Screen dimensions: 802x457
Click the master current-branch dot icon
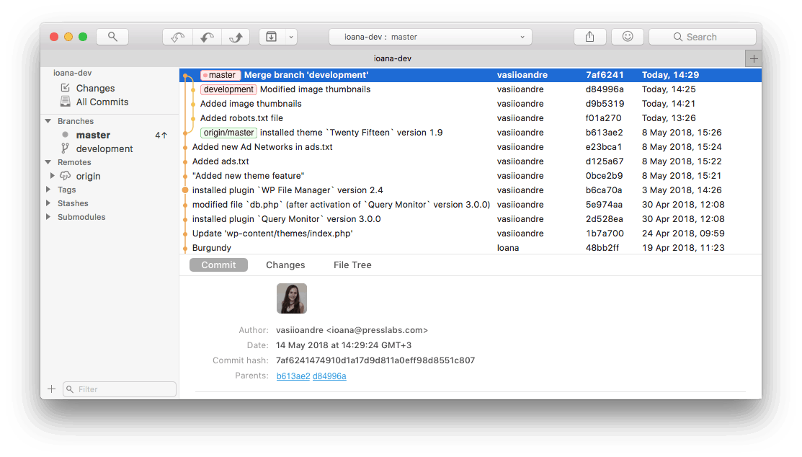pos(65,135)
